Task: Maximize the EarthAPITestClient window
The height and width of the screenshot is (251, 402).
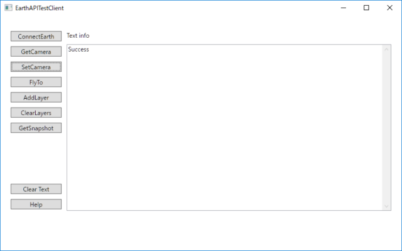Action: click(x=366, y=8)
